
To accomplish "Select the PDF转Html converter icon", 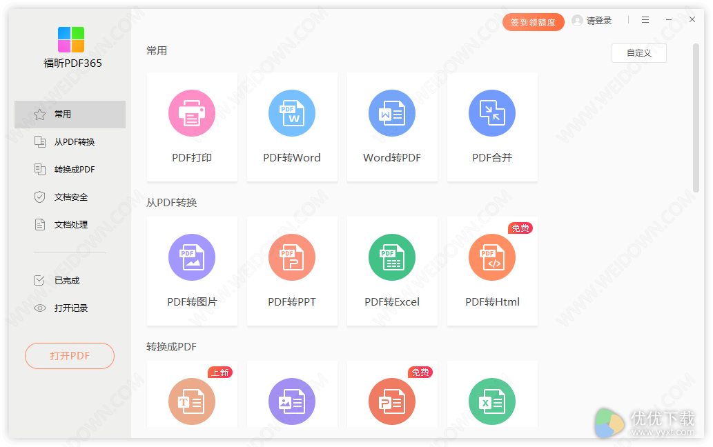I will (492, 257).
